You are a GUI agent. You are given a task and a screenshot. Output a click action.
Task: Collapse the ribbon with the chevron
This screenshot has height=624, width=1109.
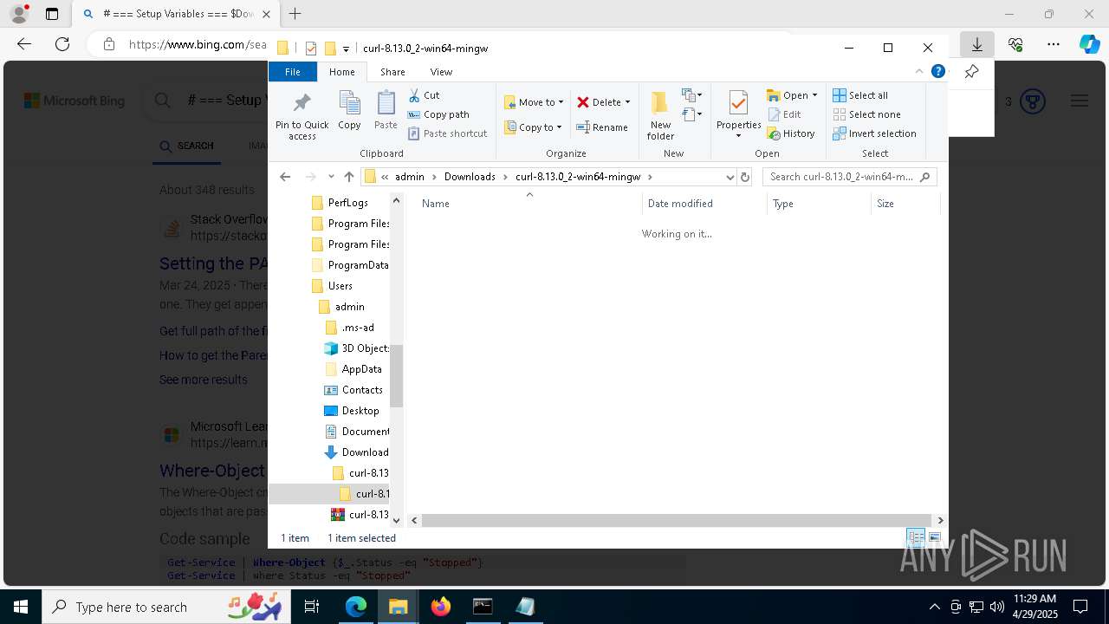pyautogui.click(x=919, y=72)
